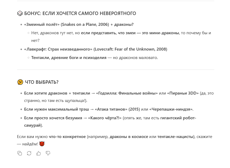Click the bold phrase «тентакле-нацисты»
This screenshot has height=168, width=230.
tap(175, 137)
